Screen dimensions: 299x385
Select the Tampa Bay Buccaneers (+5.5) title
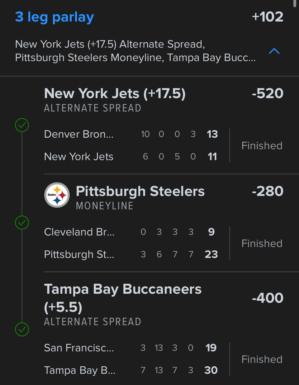click(123, 298)
